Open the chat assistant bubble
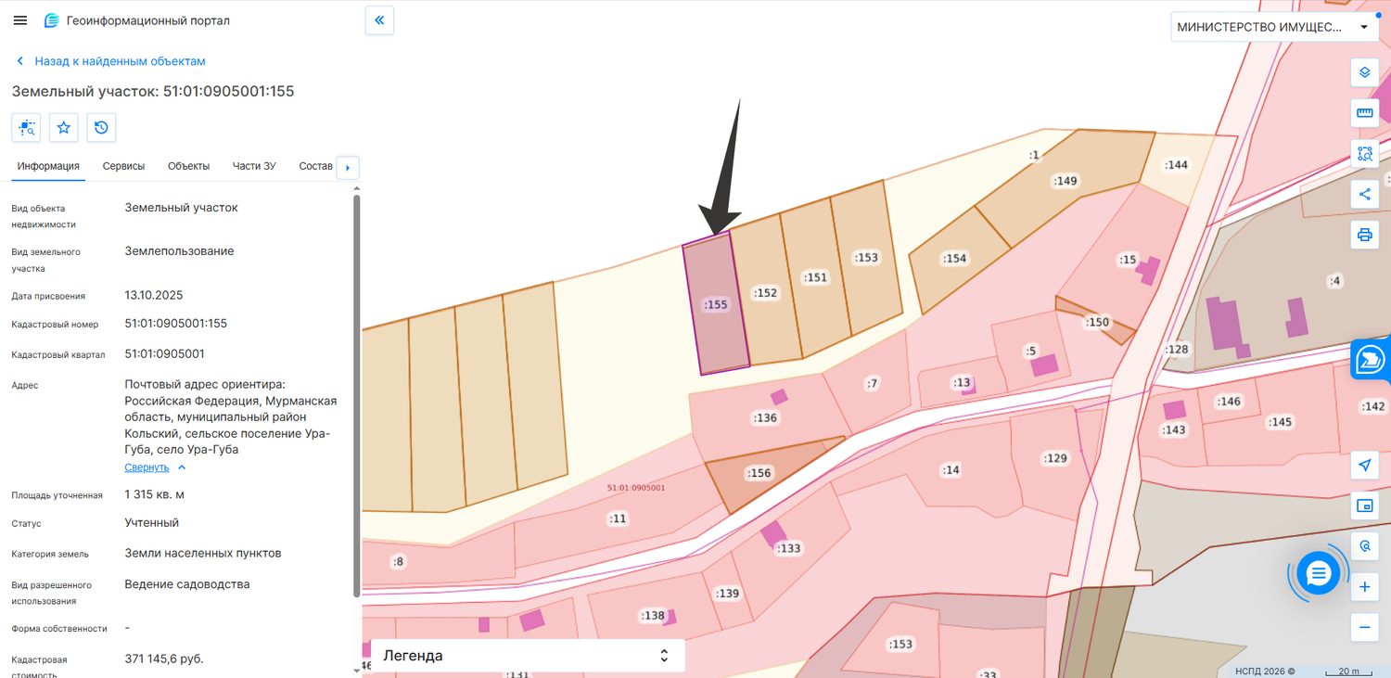The image size is (1391, 678). coord(1318,573)
